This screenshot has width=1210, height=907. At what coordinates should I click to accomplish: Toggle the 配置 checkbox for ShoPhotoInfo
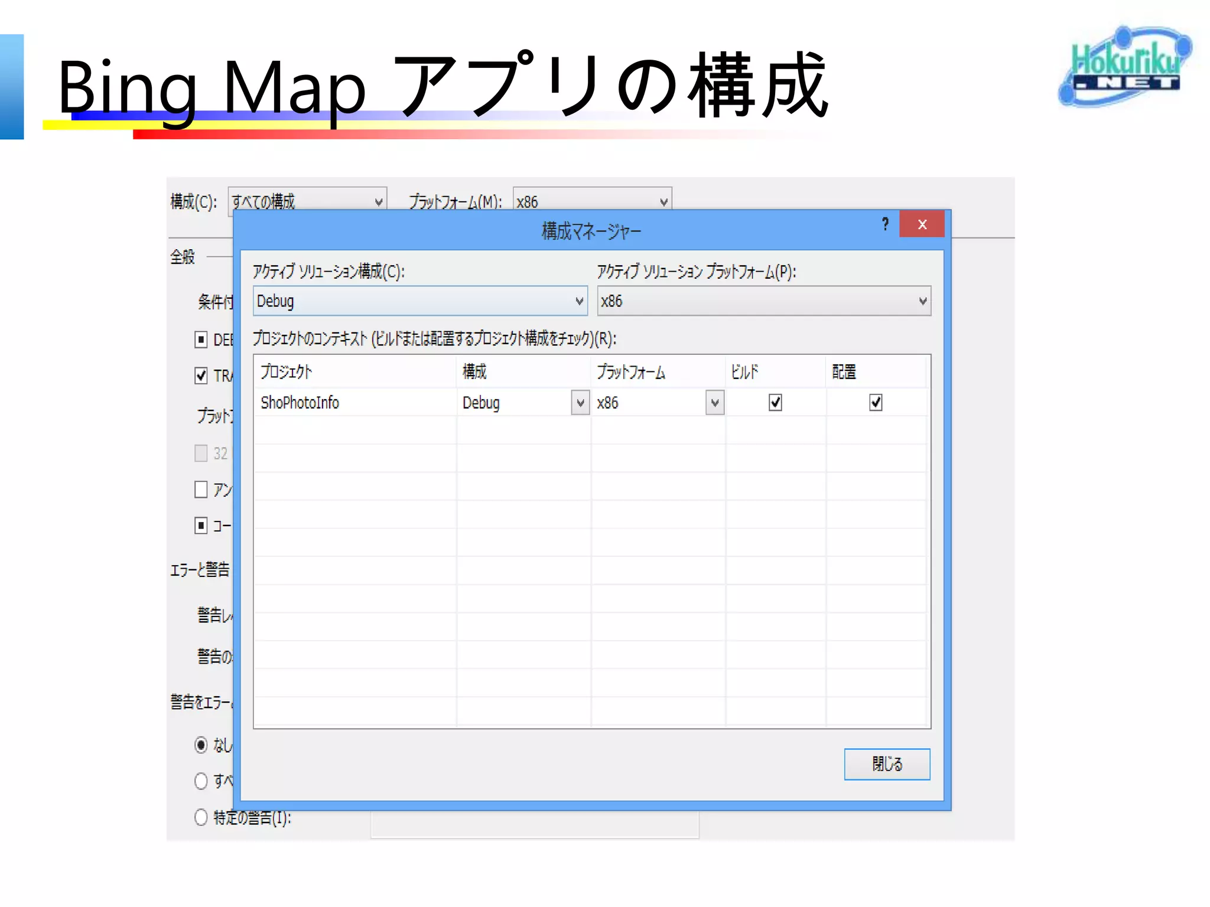point(876,403)
